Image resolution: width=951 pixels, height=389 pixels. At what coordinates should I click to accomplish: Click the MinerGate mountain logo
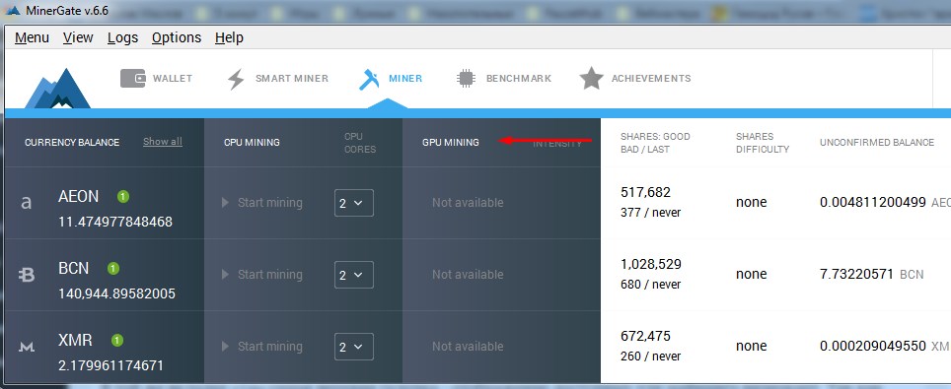(57, 89)
